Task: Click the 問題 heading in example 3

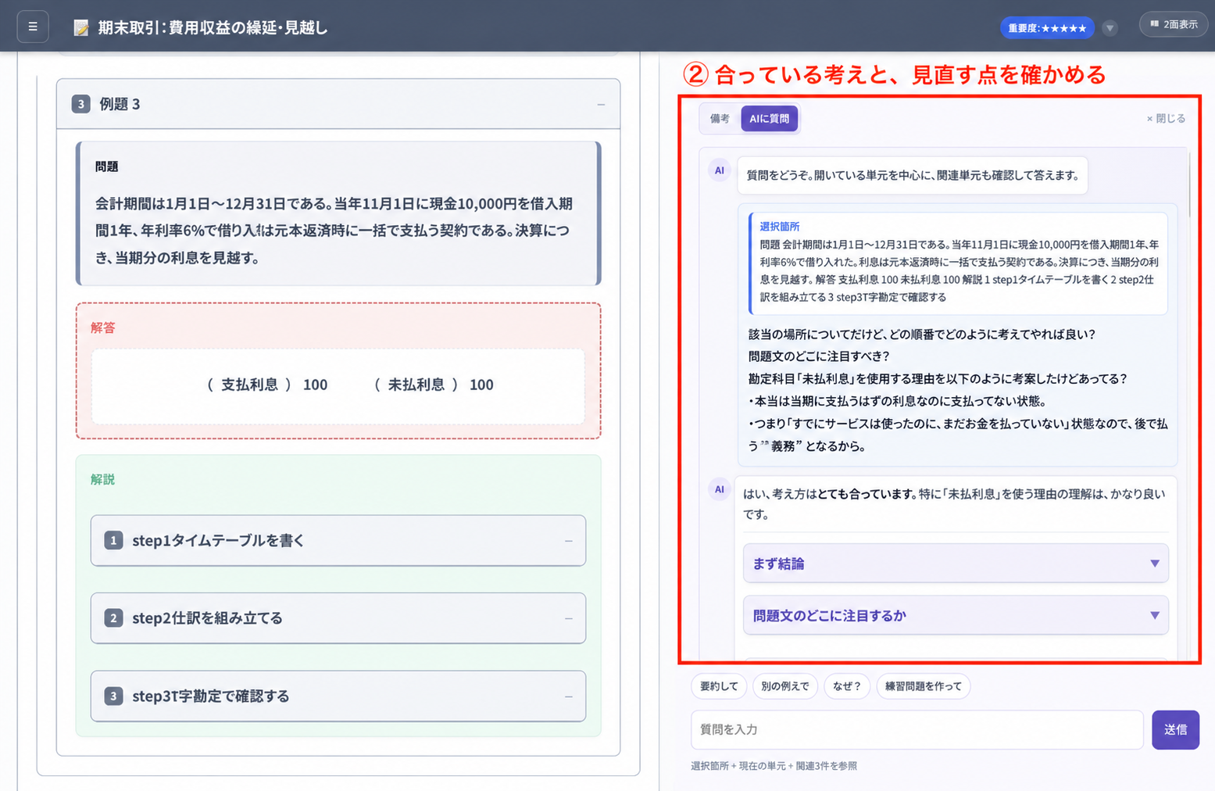Action: [107, 166]
